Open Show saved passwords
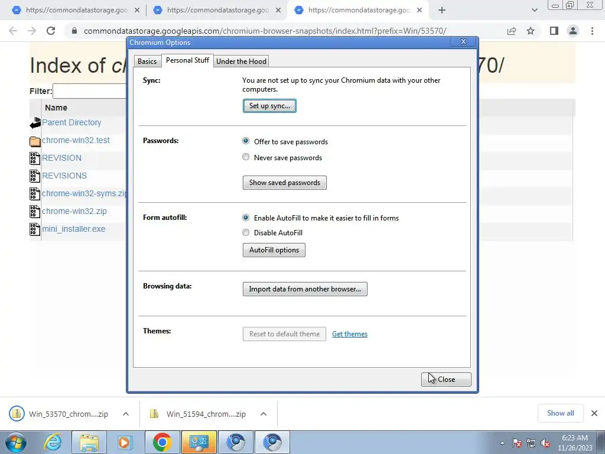The height and width of the screenshot is (454, 605). pyautogui.click(x=284, y=183)
